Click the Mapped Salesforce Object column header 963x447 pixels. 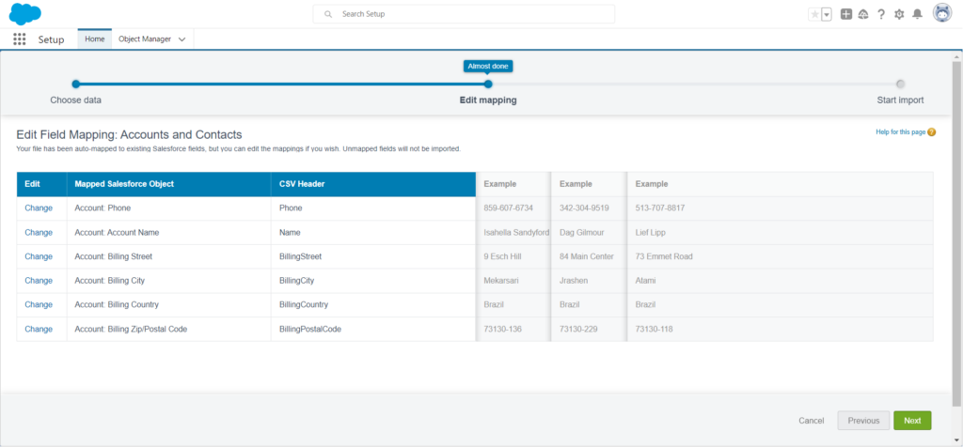click(x=169, y=184)
